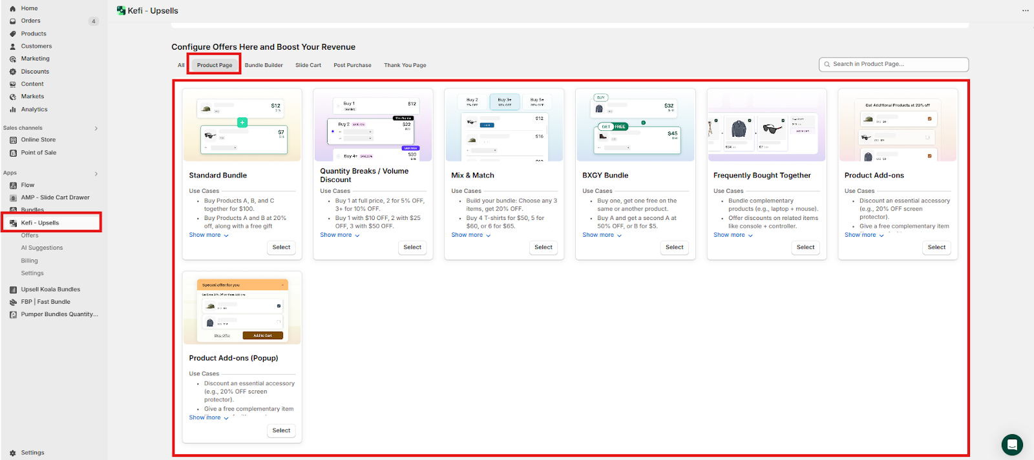1034x460 pixels.
Task: Expand Show more under Standard Bundle
Action: [209, 235]
